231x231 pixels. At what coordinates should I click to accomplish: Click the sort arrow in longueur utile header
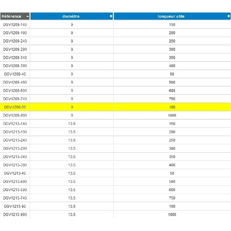click(229, 16)
